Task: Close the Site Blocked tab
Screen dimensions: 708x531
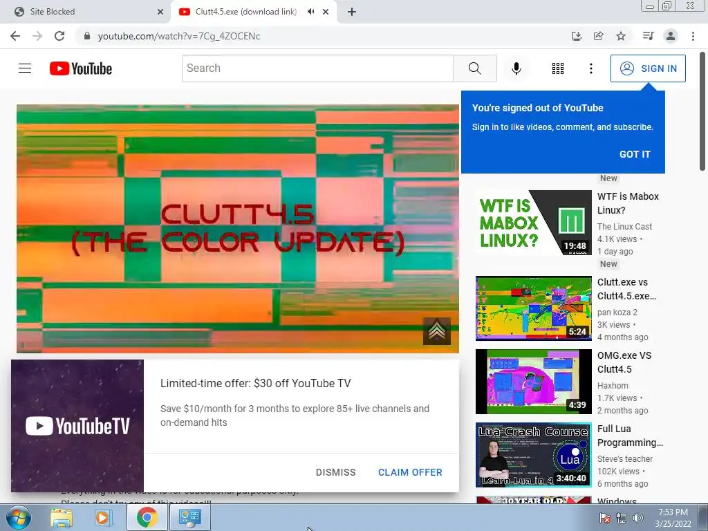Action: 160,12
